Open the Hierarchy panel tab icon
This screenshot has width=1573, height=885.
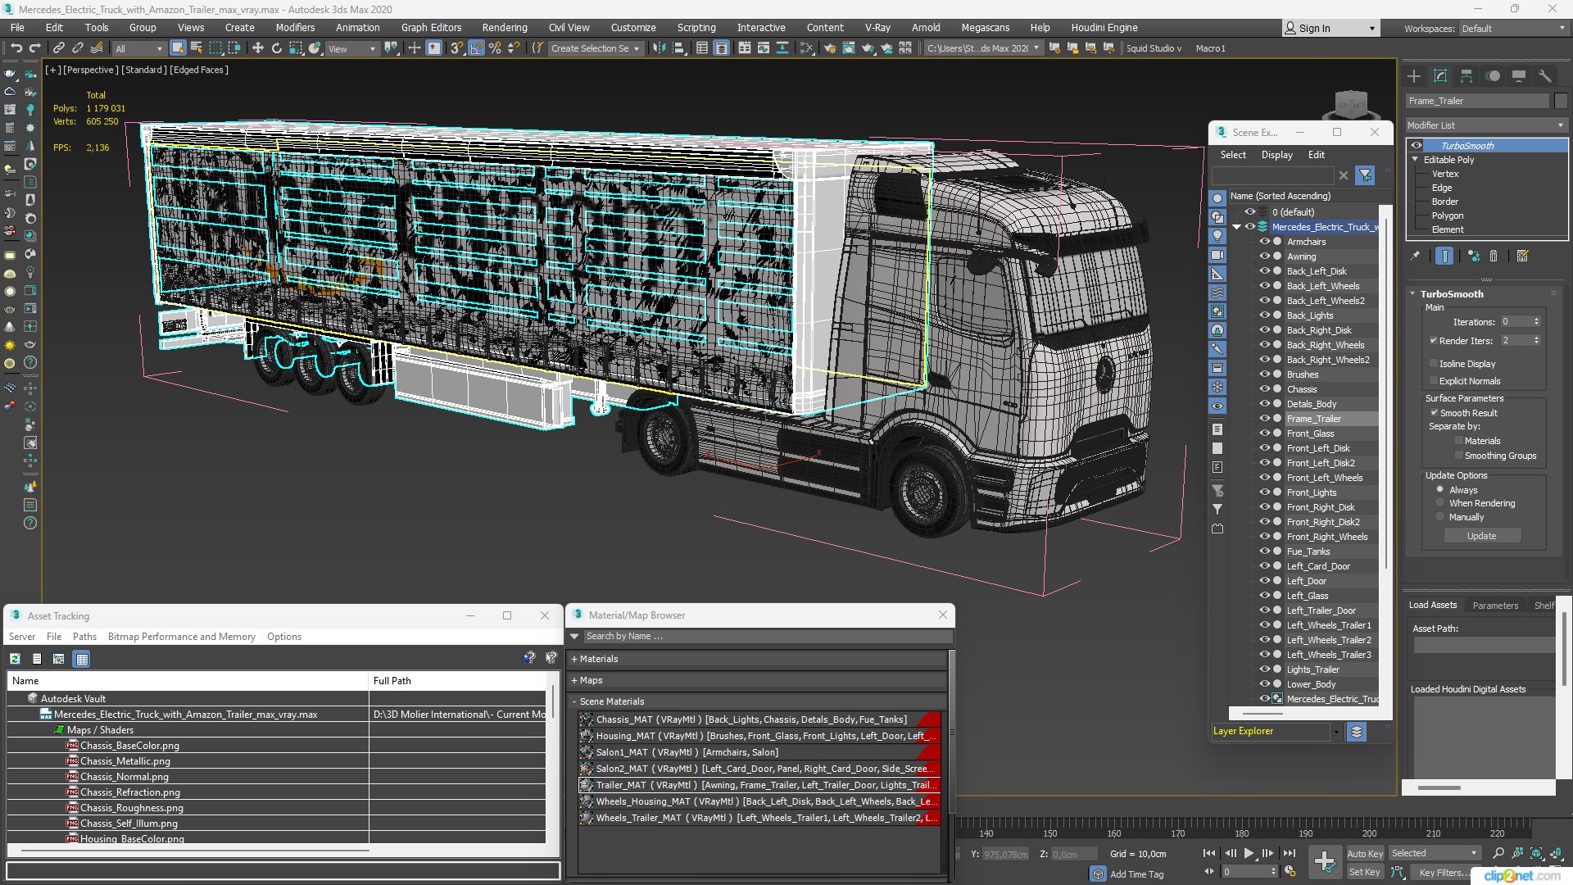(x=1466, y=76)
